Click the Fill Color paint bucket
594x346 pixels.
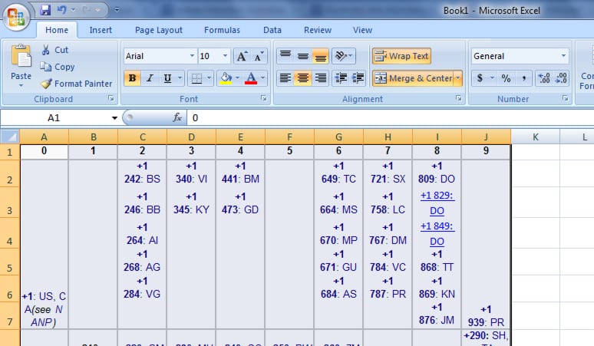[x=225, y=78]
